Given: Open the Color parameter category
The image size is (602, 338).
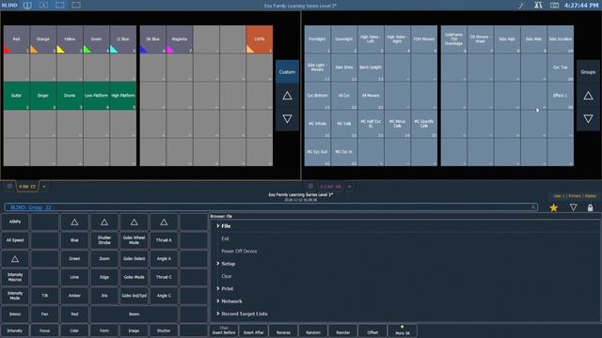Looking at the screenshot, I should point(74,330).
